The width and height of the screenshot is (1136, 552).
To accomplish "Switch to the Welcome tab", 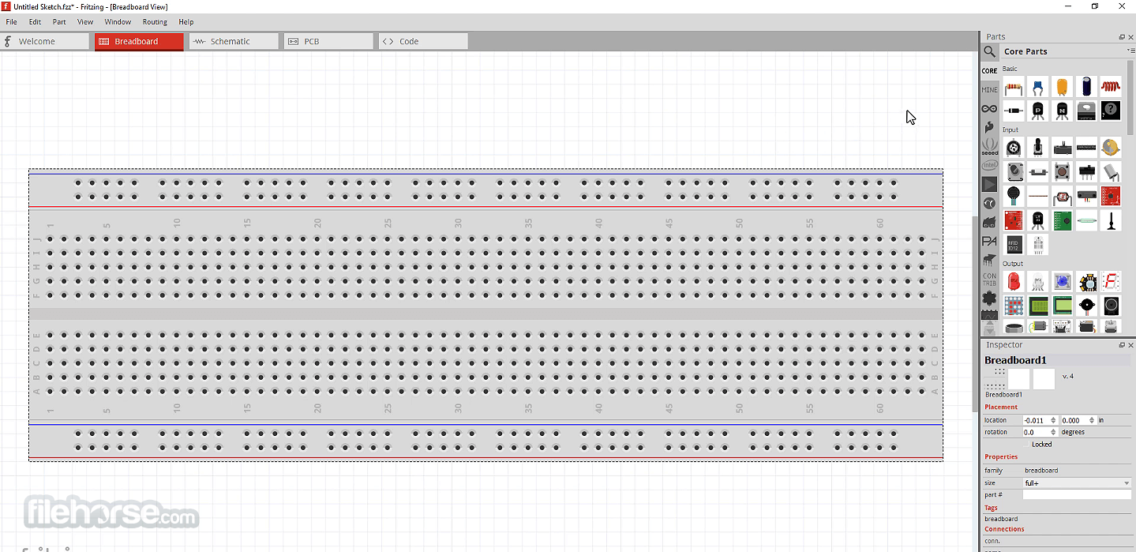I will 45,41.
